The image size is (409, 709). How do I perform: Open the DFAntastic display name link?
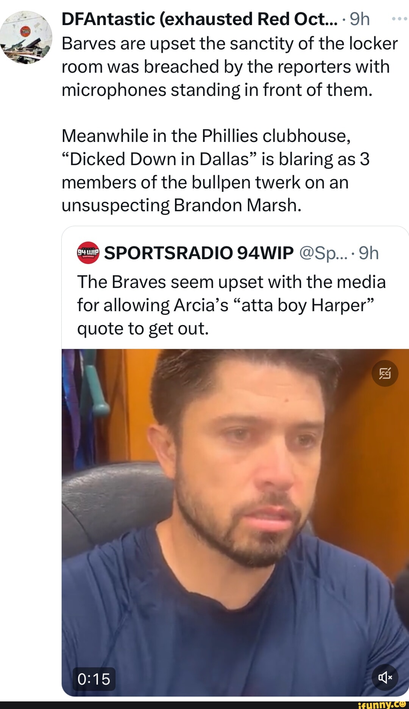click(199, 19)
